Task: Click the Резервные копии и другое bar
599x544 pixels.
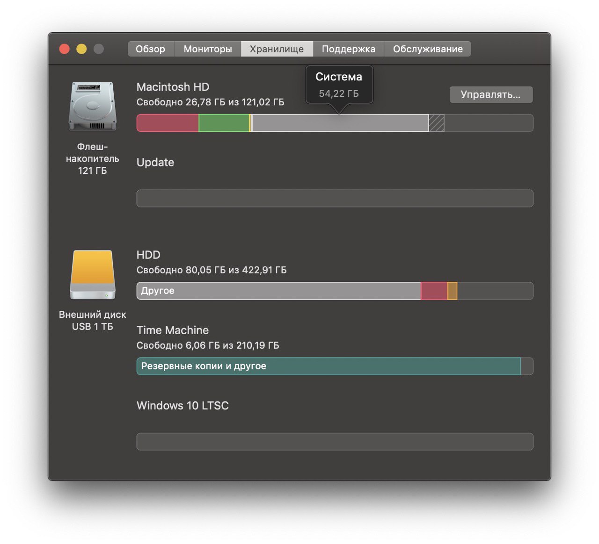Action: click(329, 366)
